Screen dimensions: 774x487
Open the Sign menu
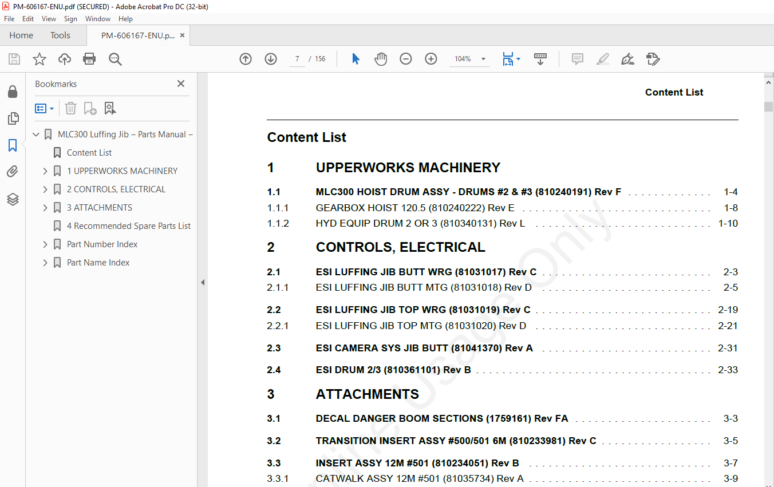point(70,19)
